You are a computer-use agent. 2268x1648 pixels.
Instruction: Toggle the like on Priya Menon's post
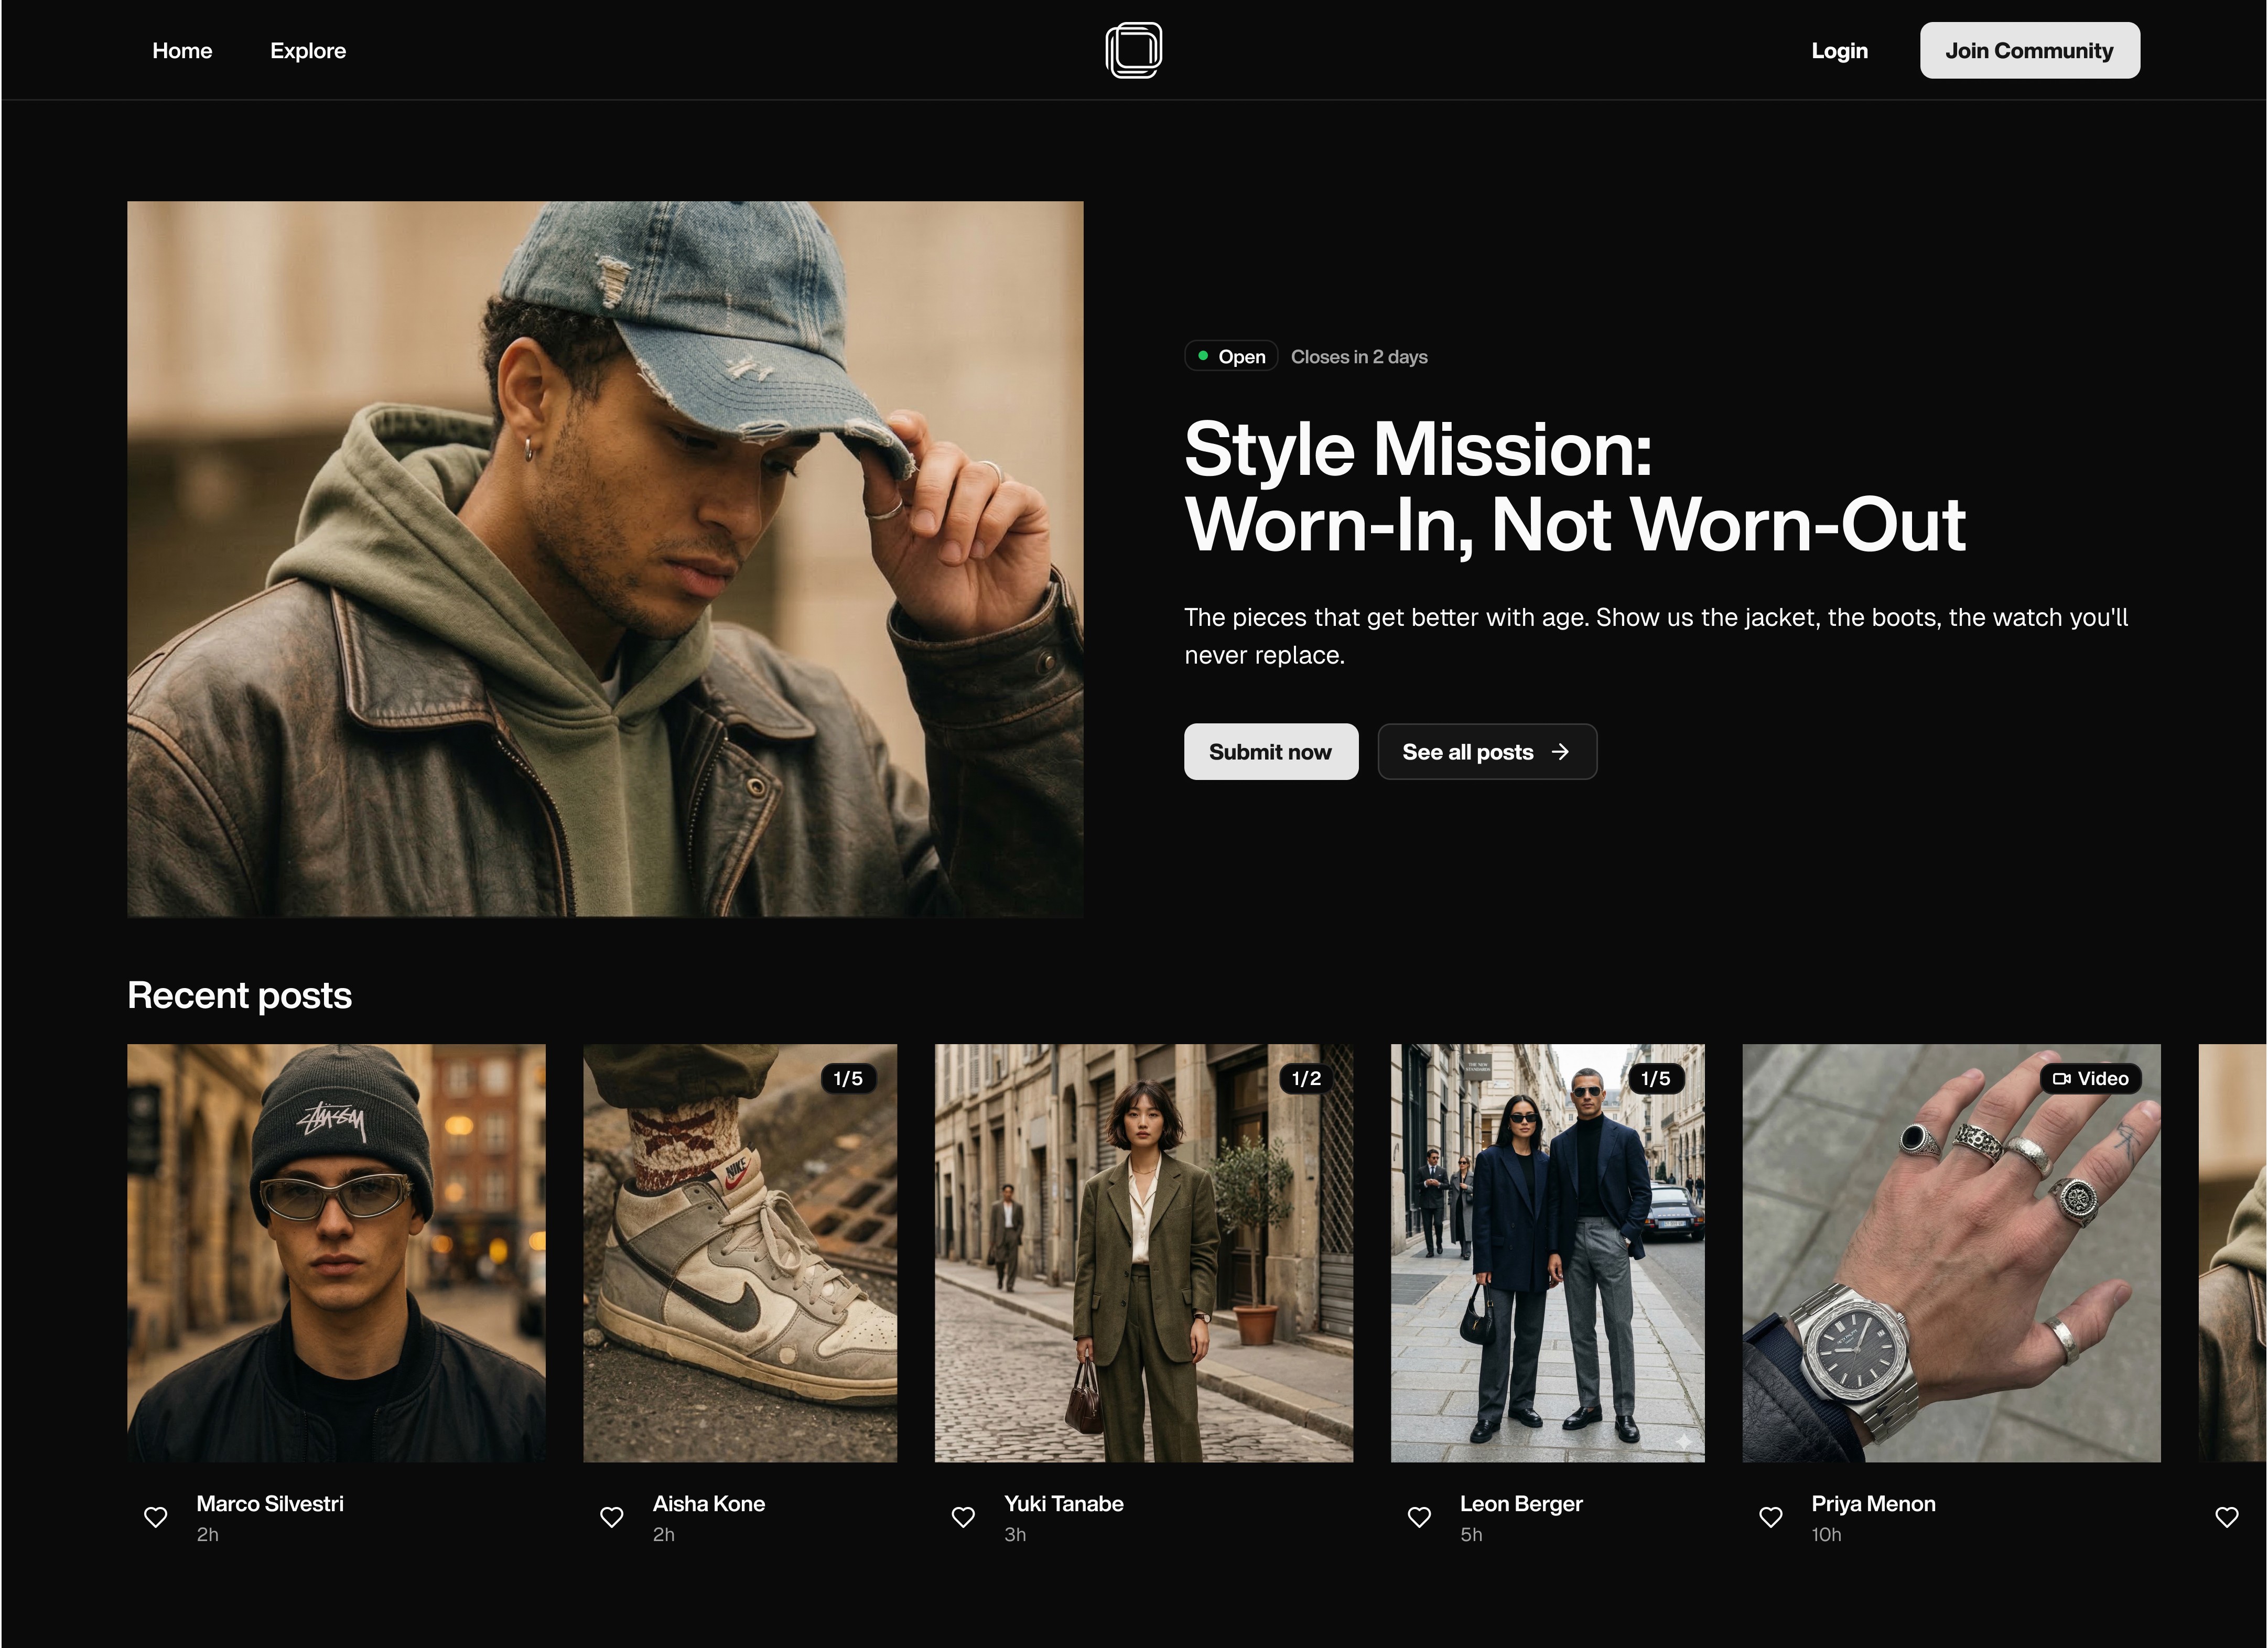pos(1770,1517)
